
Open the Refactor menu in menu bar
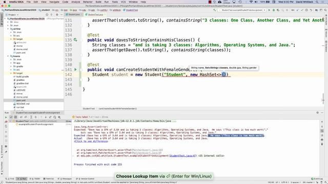click(88, 2)
